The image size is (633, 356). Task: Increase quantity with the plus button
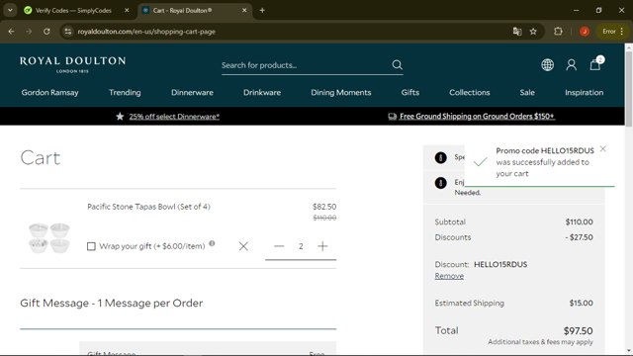(322, 246)
